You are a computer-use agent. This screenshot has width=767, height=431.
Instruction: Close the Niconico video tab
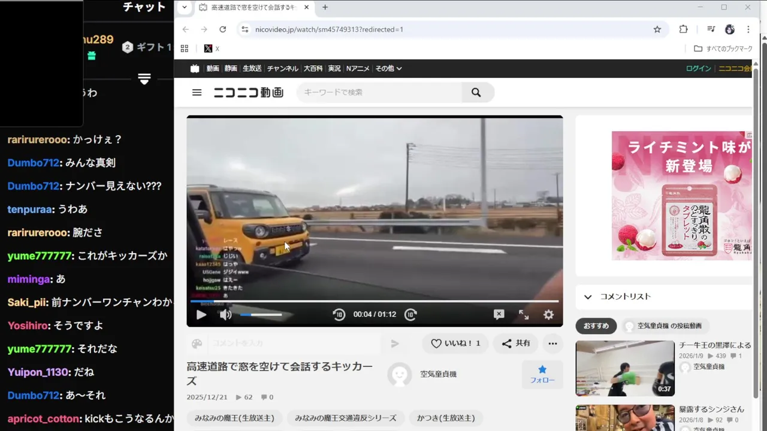coord(306,7)
